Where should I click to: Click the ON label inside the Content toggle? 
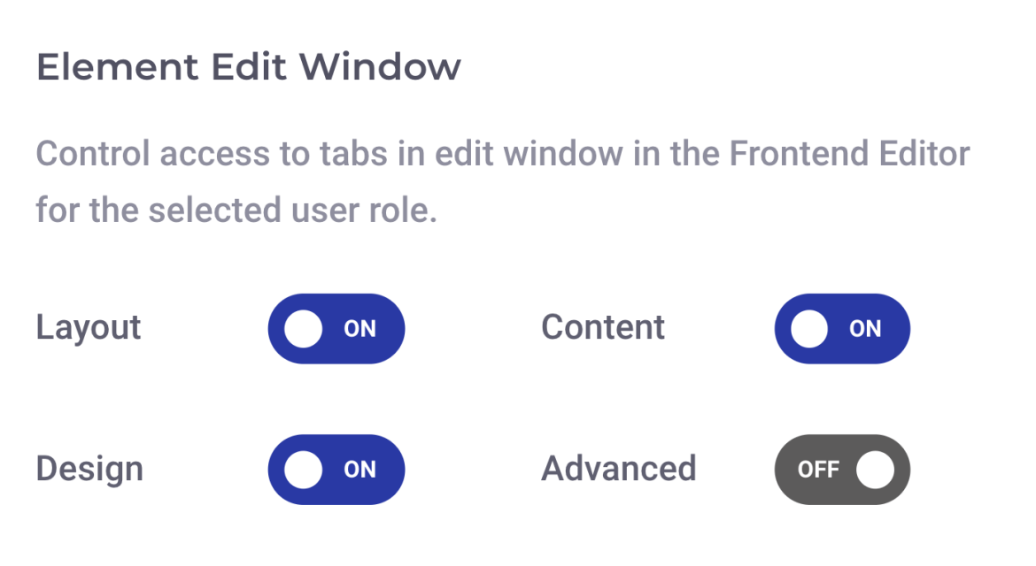click(x=867, y=328)
